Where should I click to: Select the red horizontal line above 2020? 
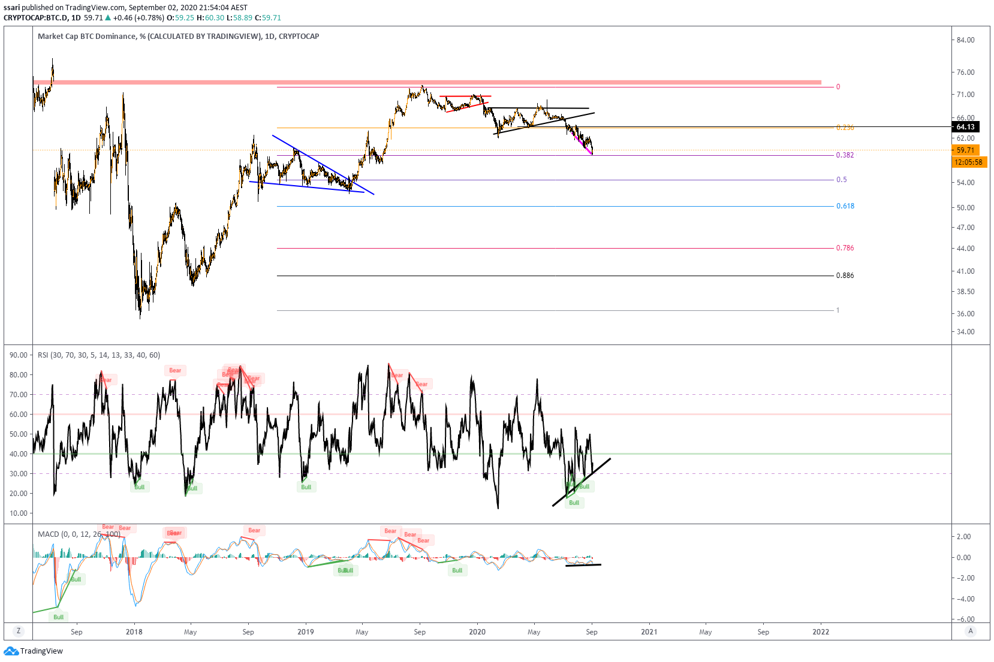(465, 96)
